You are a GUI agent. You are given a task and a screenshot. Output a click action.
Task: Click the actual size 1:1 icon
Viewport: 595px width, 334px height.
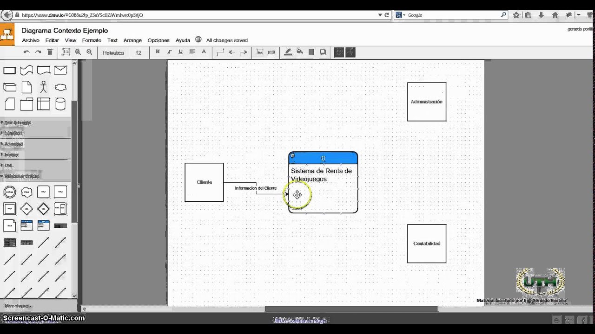(x=66, y=52)
